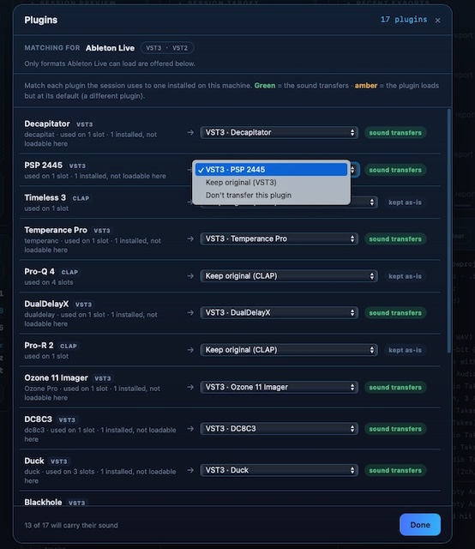Click the arrow icon beside Duck
This screenshot has width=475, height=549.
coord(190,470)
